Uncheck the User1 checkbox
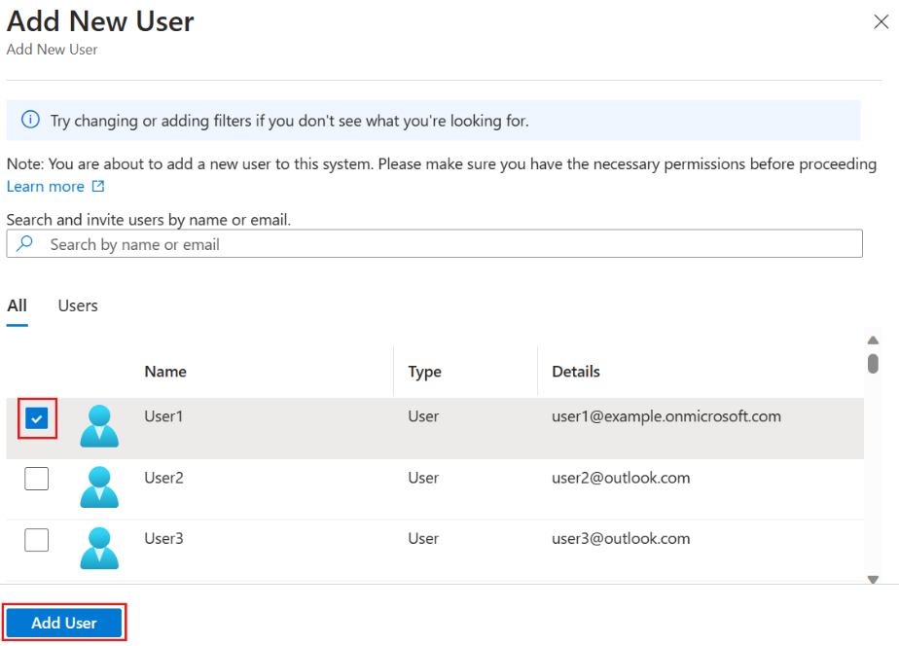Viewport: 899px width, 646px height. point(37,418)
